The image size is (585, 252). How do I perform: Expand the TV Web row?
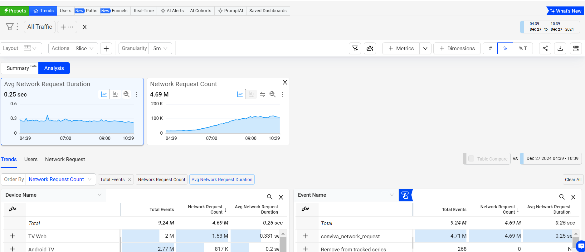pos(12,236)
